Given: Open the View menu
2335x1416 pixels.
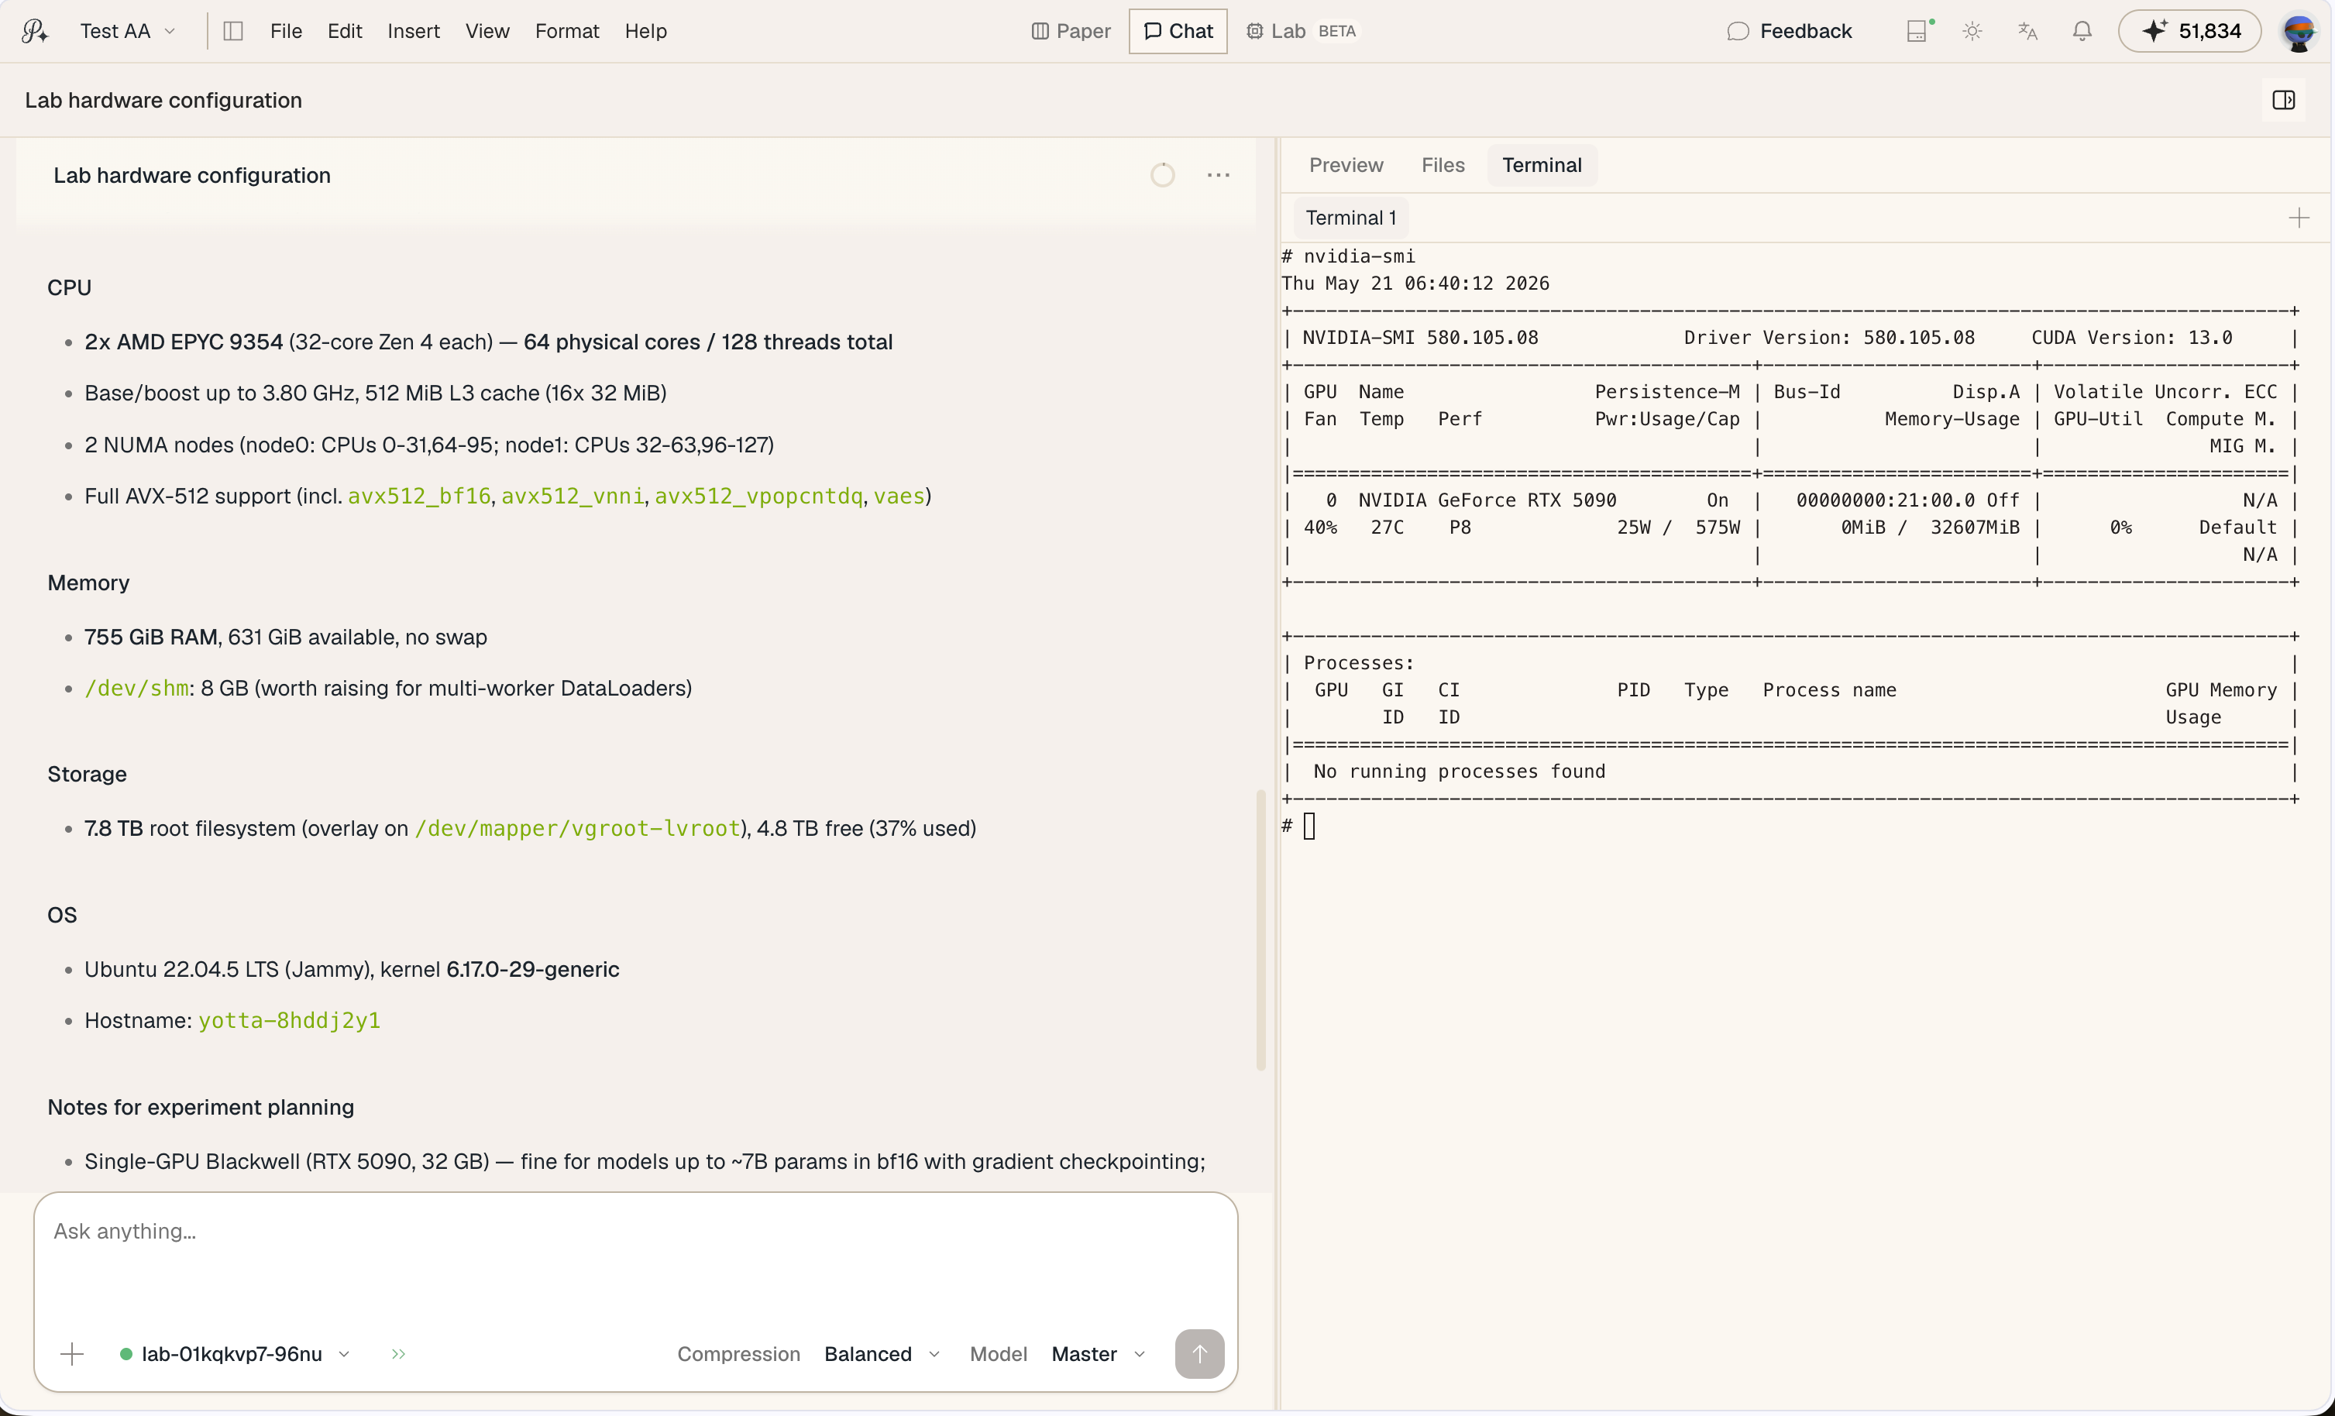Looking at the screenshot, I should 487,31.
